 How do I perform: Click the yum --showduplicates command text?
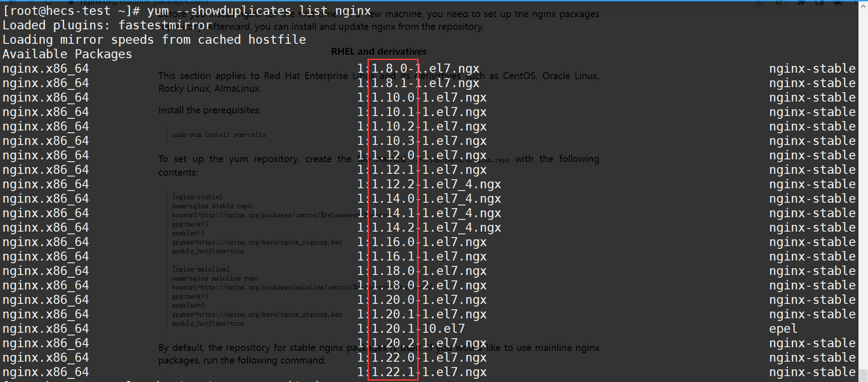(259, 10)
